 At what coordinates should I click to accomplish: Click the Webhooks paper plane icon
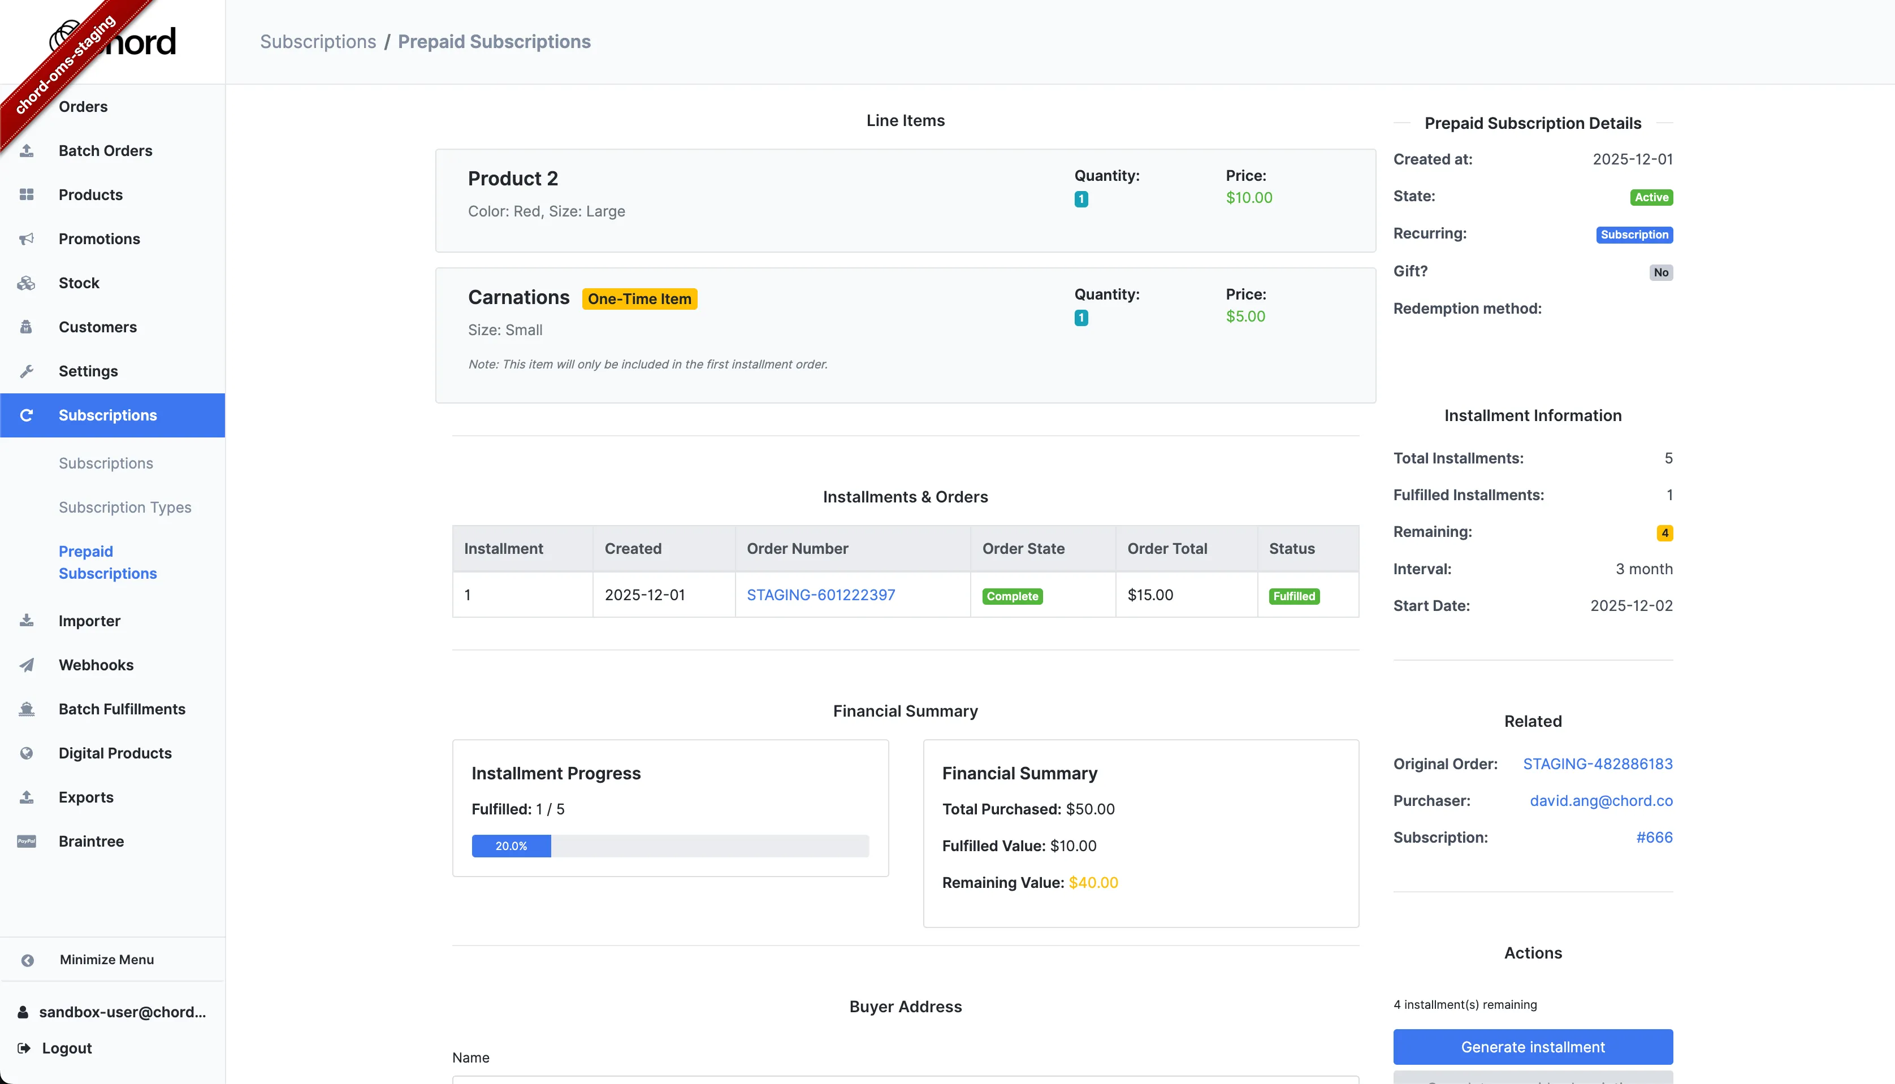coord(27,665)
